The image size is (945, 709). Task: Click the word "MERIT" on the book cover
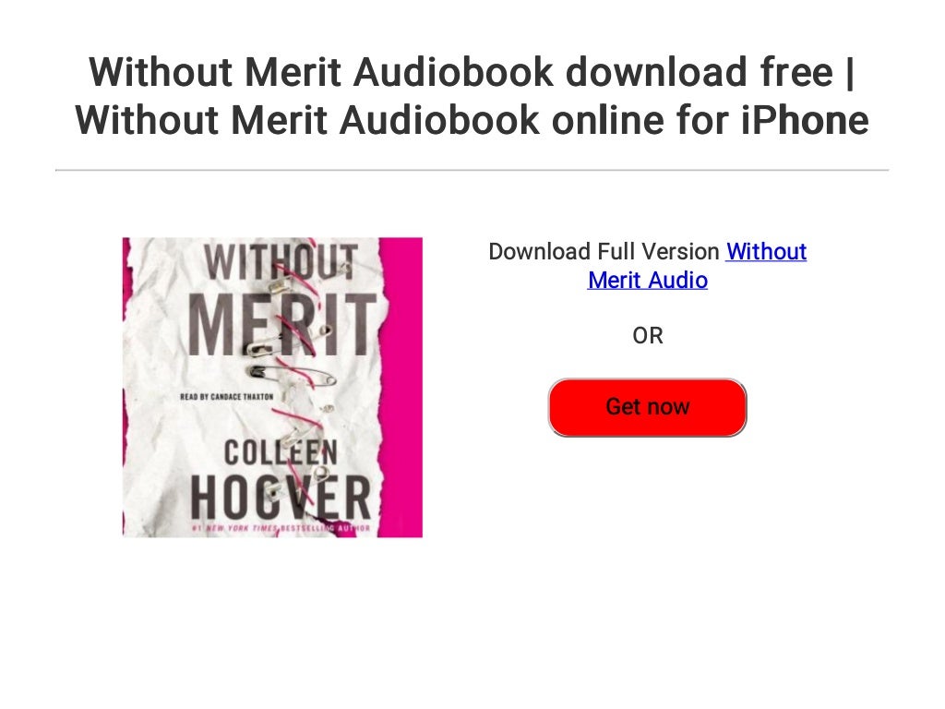click(x=282, y=326)
